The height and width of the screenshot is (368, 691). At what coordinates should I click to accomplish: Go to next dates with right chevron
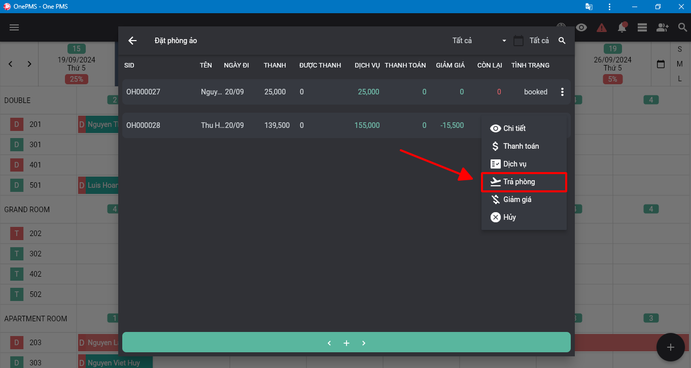[29, 64]
